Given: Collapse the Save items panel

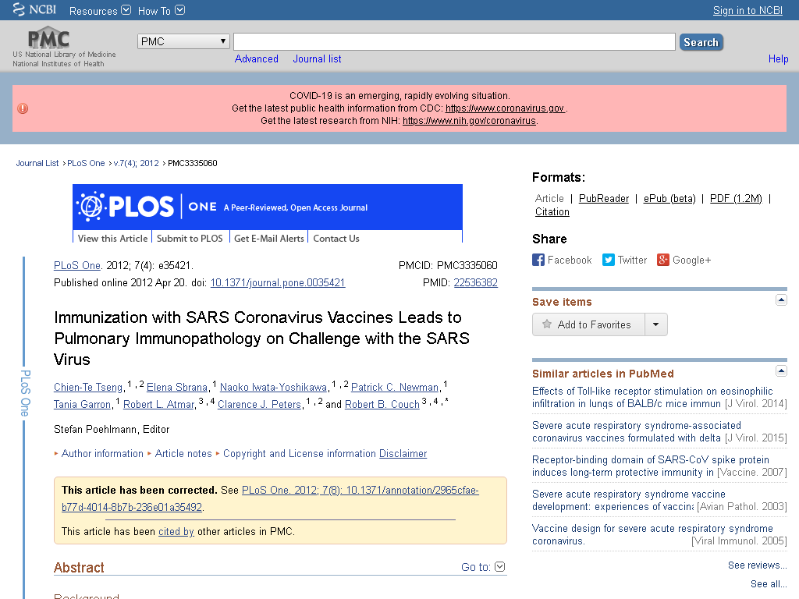Looking at the screenshot, I should tap(781, 300).
